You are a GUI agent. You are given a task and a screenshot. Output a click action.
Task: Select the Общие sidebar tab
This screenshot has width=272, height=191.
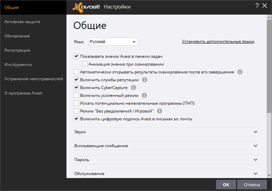click(33, 7)
